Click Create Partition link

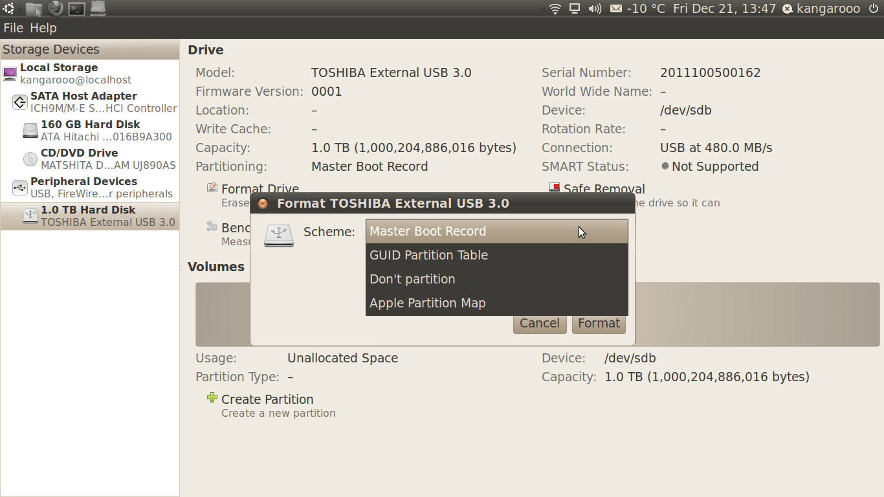267,399
